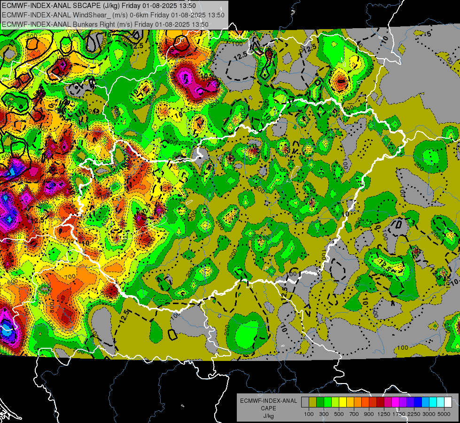Select the white swatch at the legend's end
Viewport: 460px width, 423px height.
click(448, 402)
